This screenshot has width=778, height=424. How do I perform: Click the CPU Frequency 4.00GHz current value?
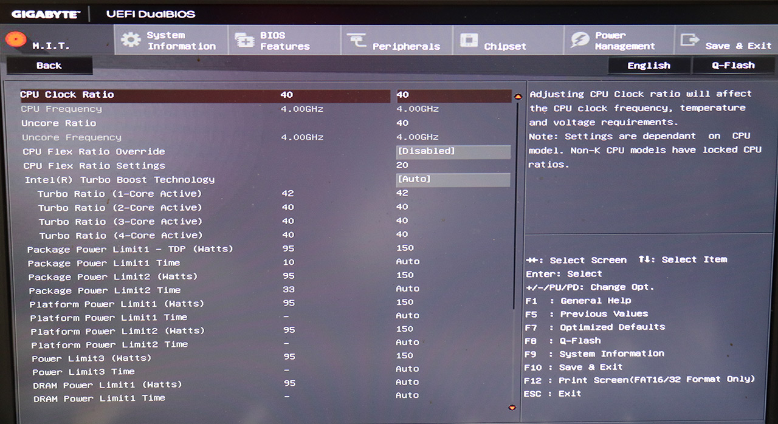tap(302, 109)
